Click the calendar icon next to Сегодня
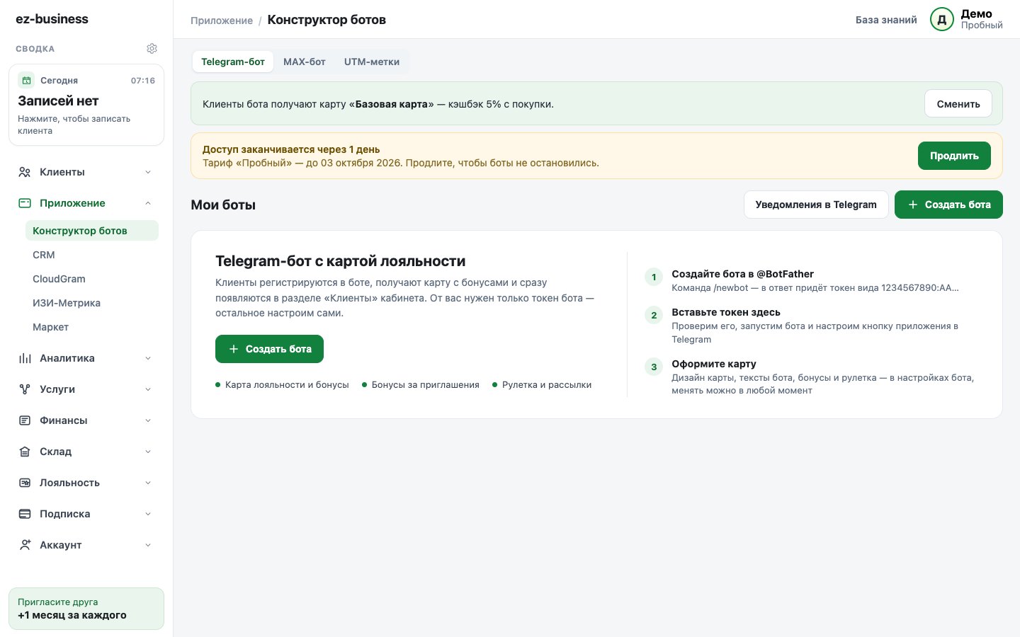 click(26, 80)
